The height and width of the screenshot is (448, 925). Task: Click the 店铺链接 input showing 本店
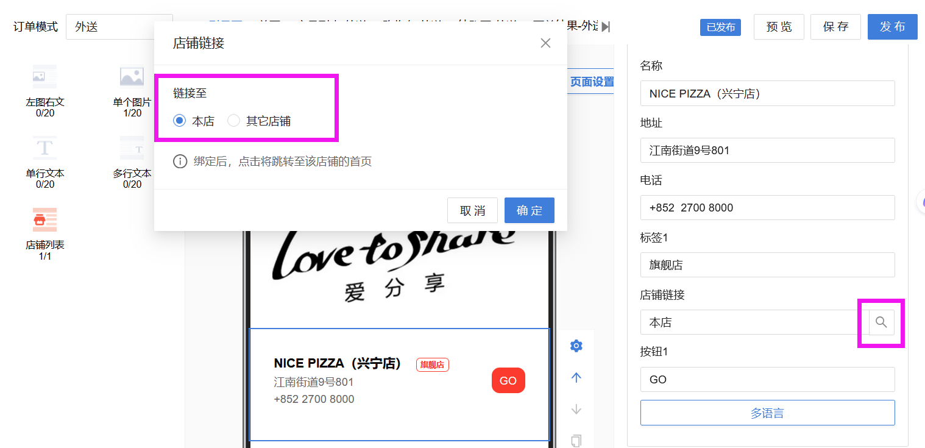pyautogui.click(x=754, y=322)
